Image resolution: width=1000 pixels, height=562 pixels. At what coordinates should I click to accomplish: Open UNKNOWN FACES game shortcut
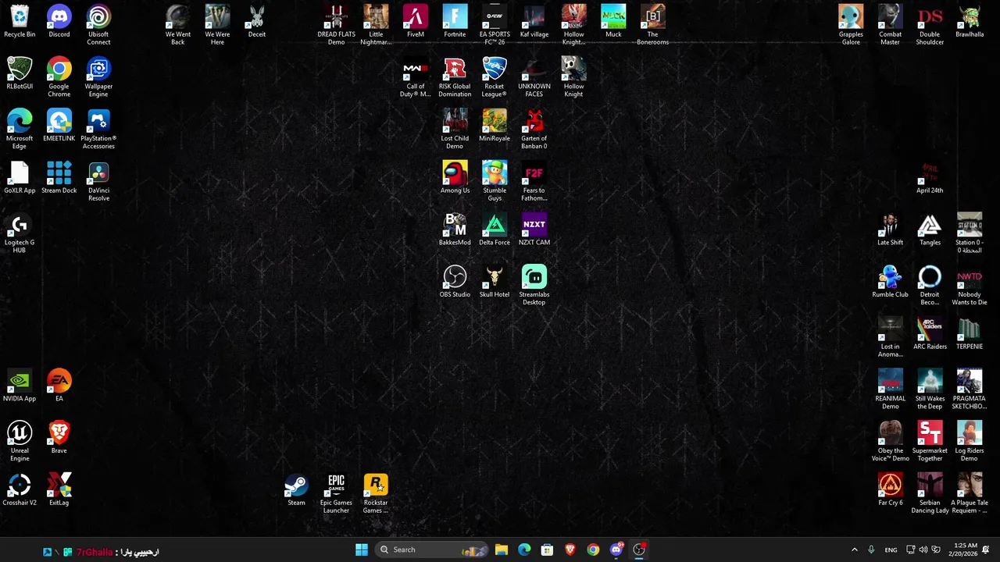tap(534, 77)
